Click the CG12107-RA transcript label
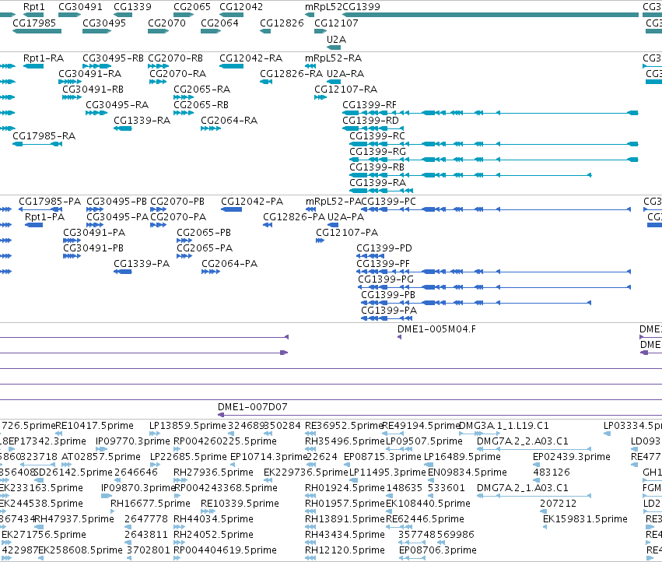Screen dimensions: 662x562 [x=345, y=90]
